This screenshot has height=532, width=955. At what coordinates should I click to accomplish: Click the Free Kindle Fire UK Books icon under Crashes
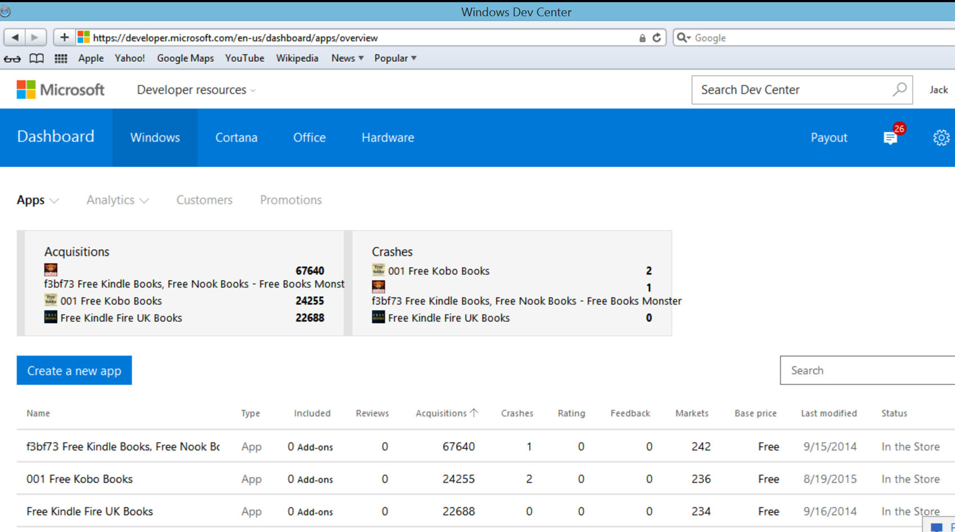(378, 317)
